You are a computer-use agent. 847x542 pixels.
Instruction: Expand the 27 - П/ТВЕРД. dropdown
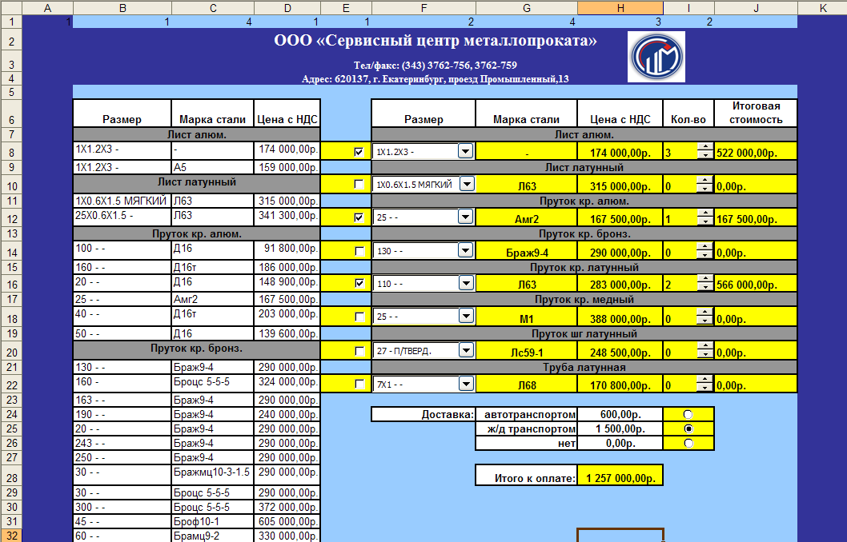click(466, 350)
